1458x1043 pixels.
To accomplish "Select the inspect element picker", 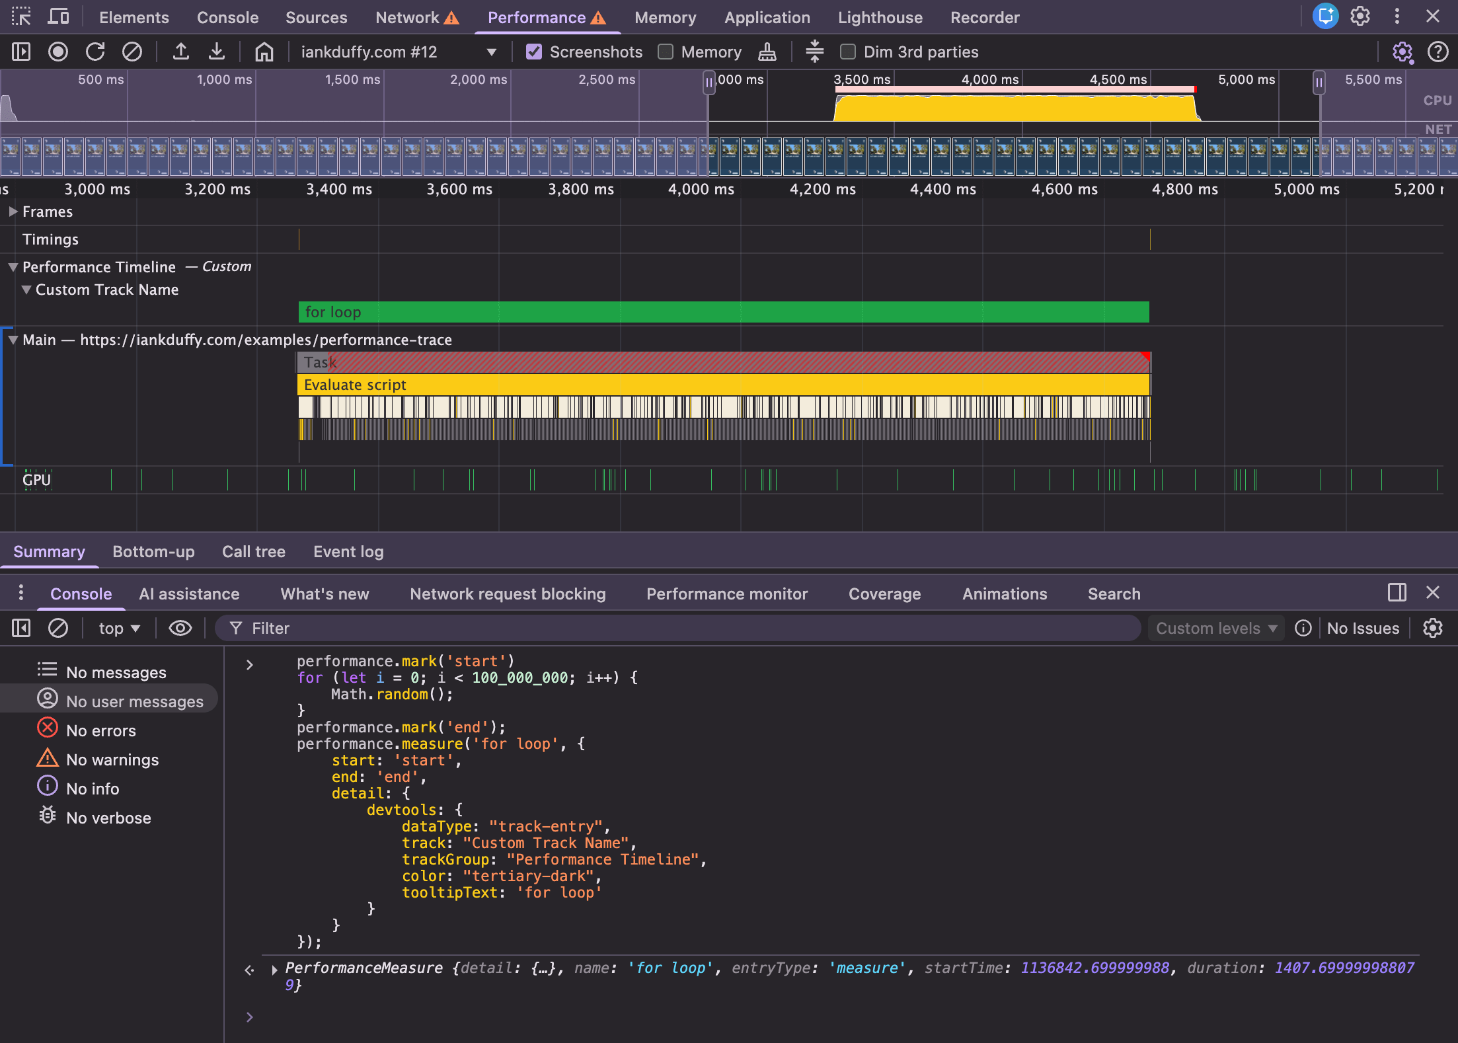I will tap(20, 17).
